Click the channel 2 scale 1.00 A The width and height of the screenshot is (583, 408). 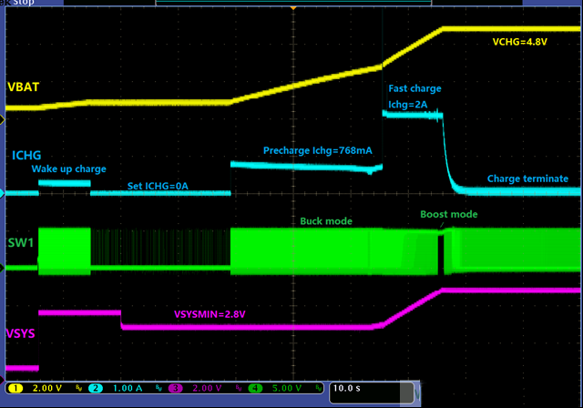pos(128,388)
